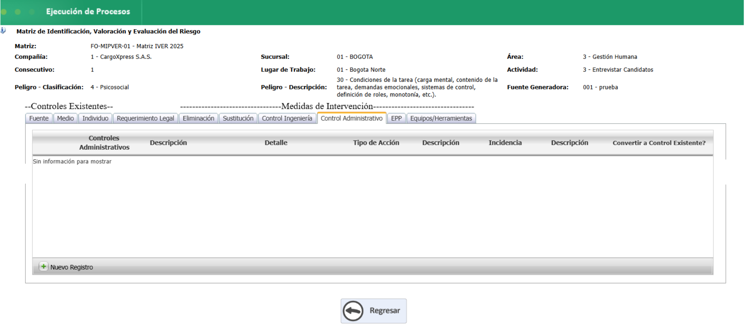Viewport: 746px width, 325px height.
Task: Click the '001 - prueba' fuente generadora value
Action: [600, 87]
